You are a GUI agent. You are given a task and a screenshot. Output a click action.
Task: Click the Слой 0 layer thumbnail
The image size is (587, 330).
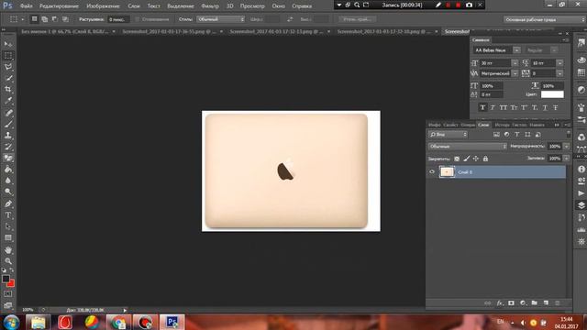coord(447,172)
